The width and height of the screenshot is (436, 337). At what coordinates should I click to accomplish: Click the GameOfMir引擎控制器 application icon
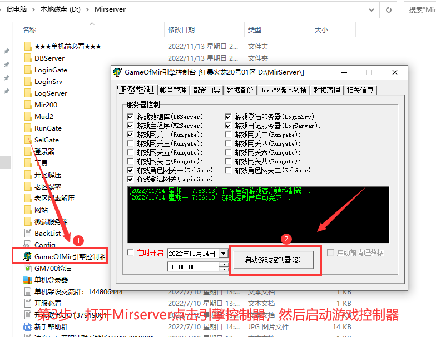(x=28, y=256)
